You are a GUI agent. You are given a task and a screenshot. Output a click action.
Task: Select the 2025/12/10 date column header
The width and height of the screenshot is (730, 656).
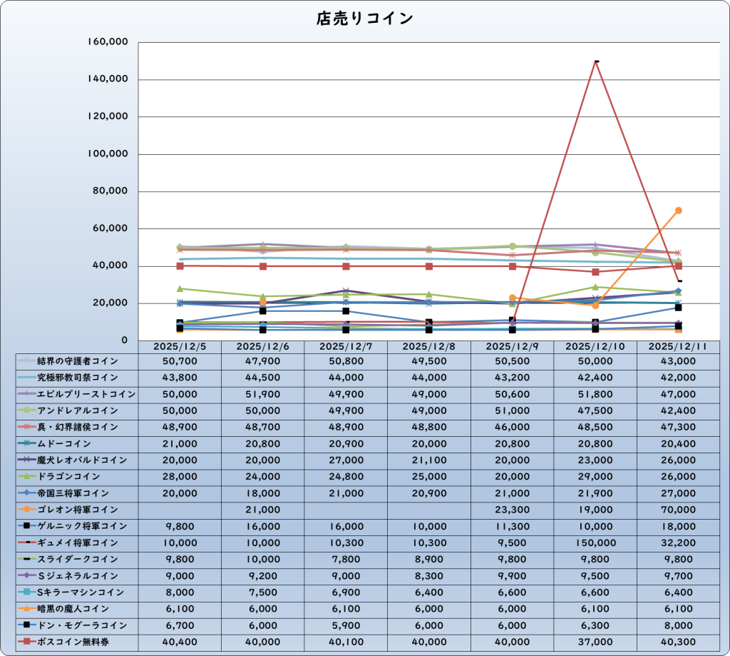click(595, 346)
